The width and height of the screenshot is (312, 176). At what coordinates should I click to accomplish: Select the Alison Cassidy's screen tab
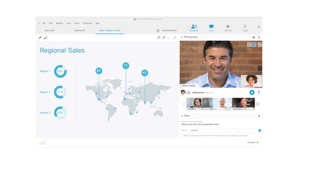(x=110, y=31)
